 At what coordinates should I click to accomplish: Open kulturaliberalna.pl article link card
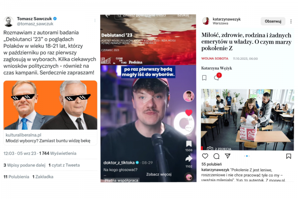coord(50,113)
